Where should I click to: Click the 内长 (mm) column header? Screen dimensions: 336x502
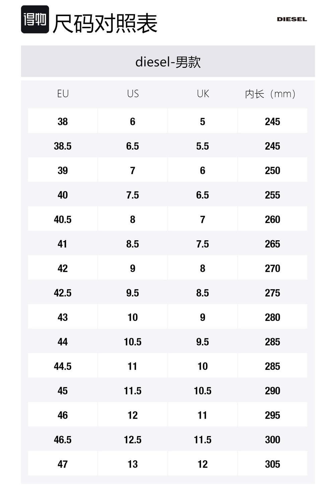(270, 94)
